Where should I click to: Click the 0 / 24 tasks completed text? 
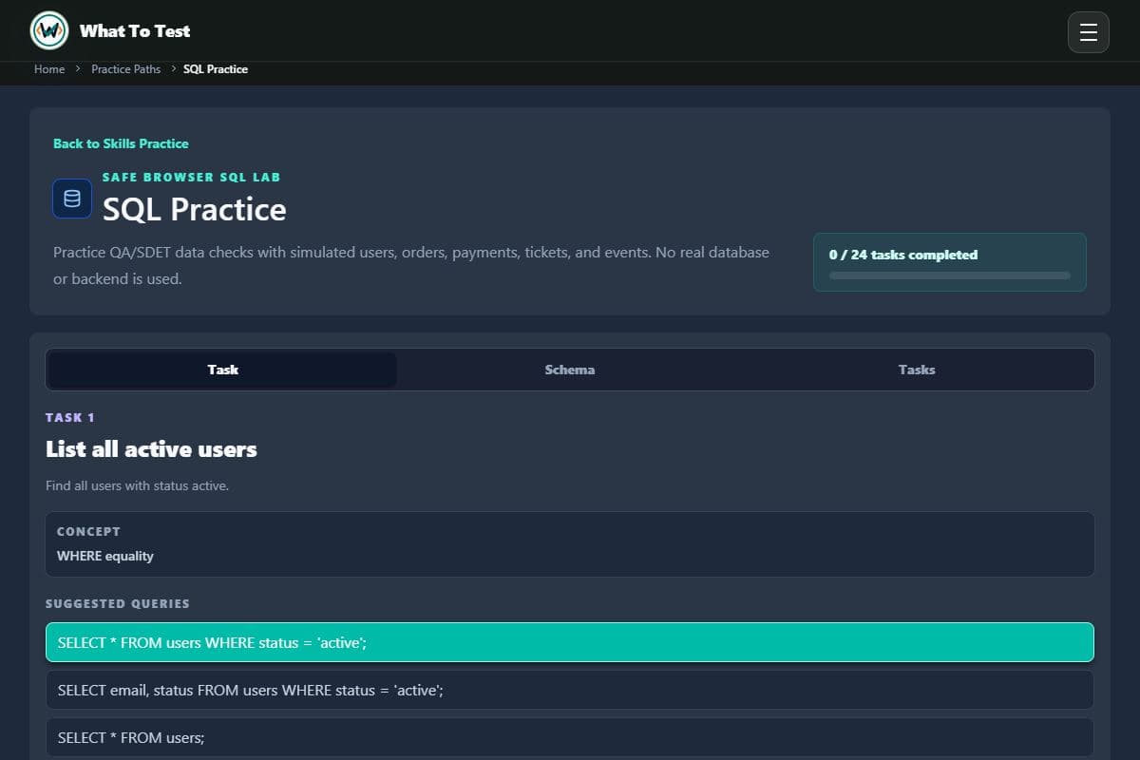point(903,255)
